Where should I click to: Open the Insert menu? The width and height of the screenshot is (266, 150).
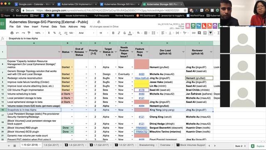tap(35, 27)
